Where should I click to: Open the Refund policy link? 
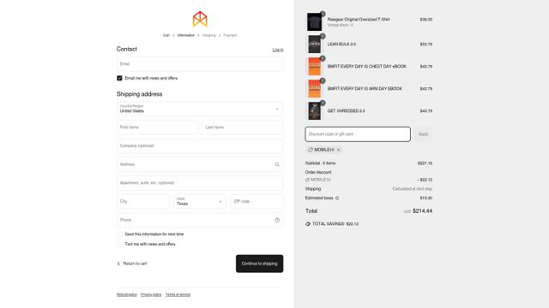click(127, 294)
